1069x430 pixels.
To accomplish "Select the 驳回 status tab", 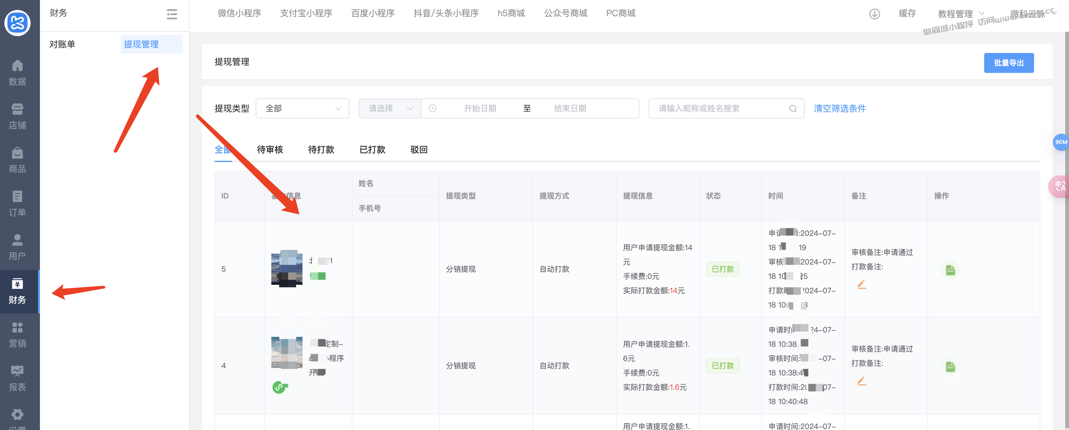I will pos(419,150).
